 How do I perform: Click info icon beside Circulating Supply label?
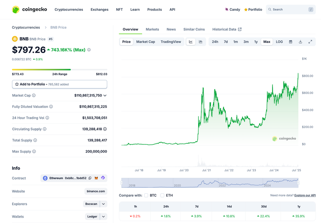pyautogui.click(x=45, y=129)
